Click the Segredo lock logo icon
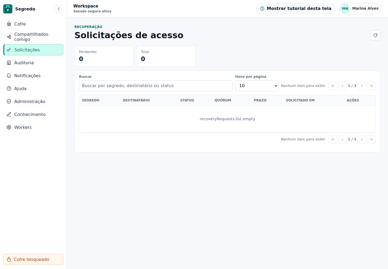Screen dimensions: 388x269 pos(8,9)
